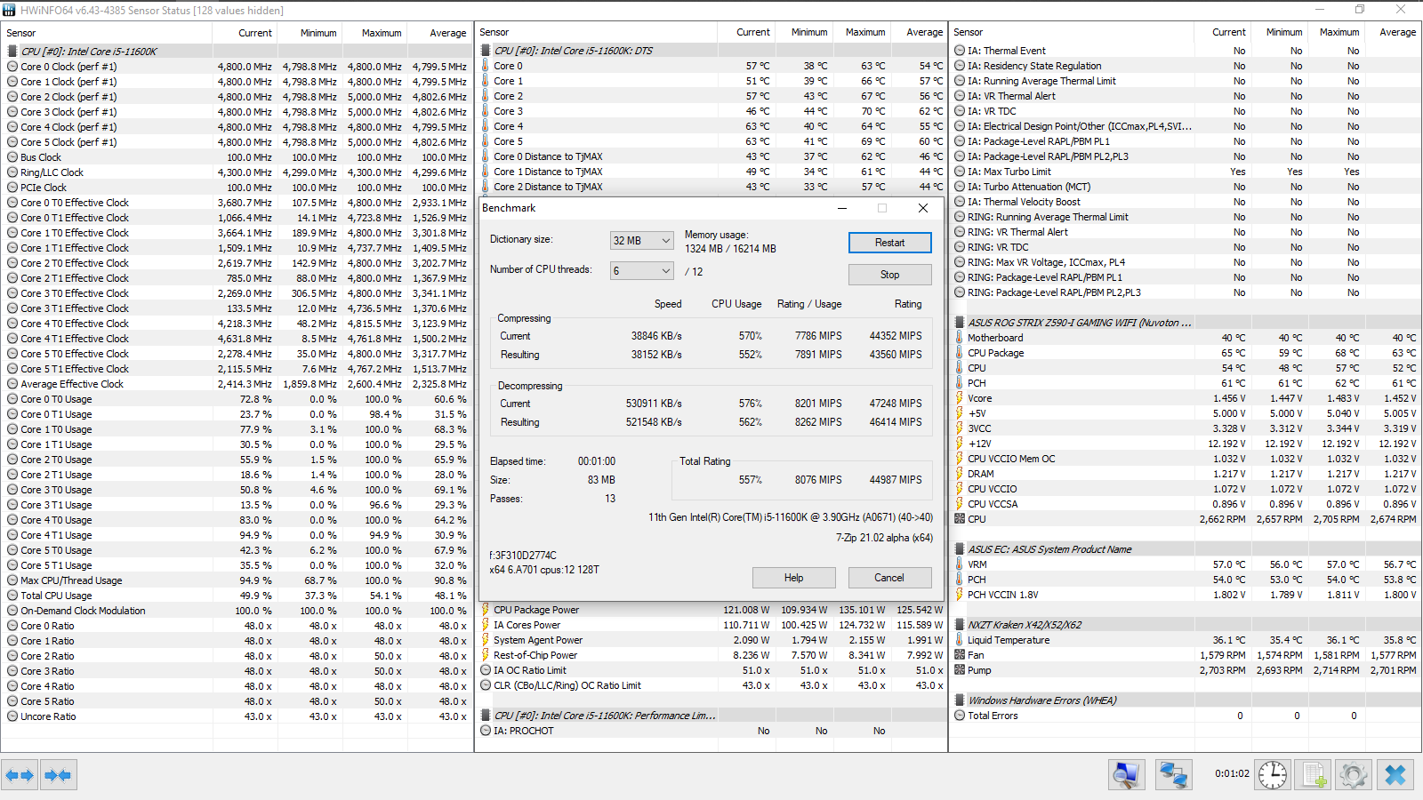Click the log file with plus icon
The image size is (1423, 800).
pos(1314,775)
